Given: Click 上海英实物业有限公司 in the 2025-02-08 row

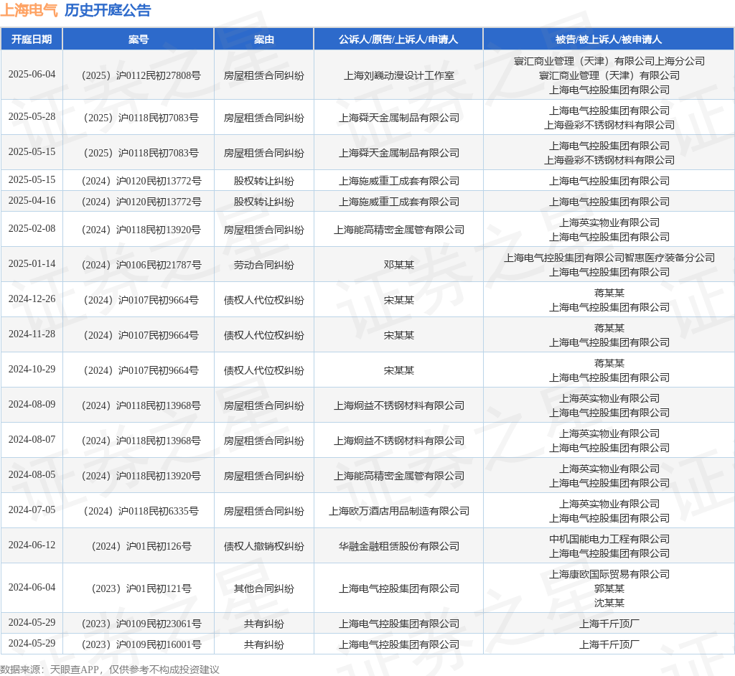Looking at the screenshot, I should pos(609,222).
